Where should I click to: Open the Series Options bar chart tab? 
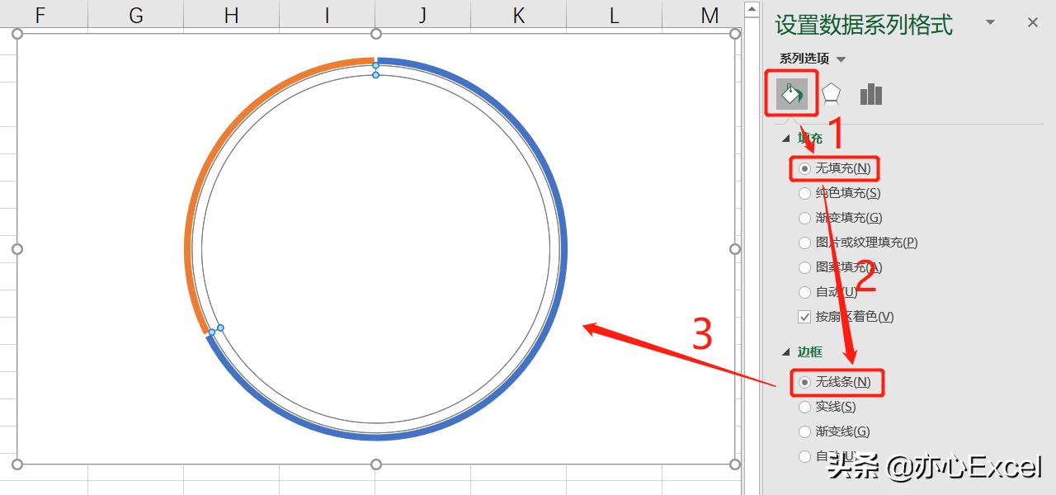click(x=870, y=94)
